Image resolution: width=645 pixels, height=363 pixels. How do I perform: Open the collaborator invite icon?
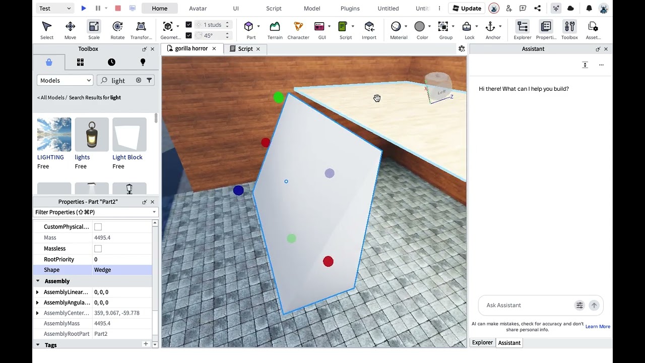pyautogui.click(x=509, y=8)
